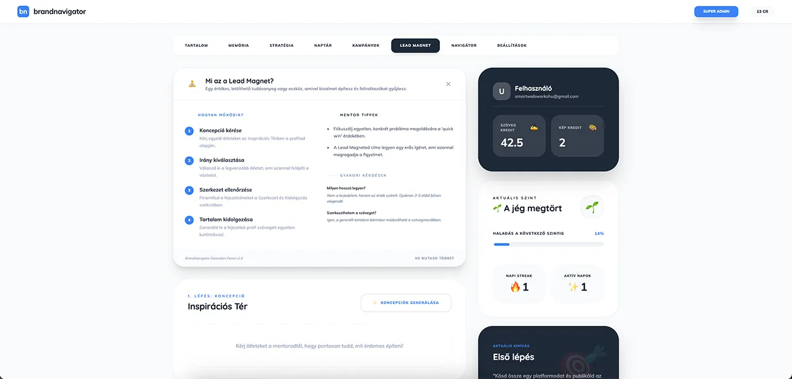This screenshot has width=792, height=379.
Task: Click the level progress bar
Action: point(548,245)
